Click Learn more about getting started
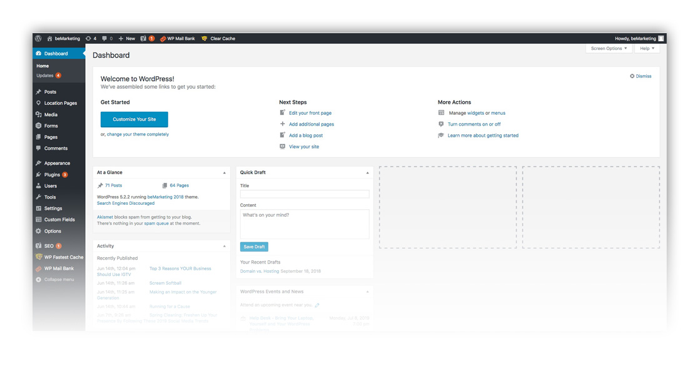This screenshot has width=695, height=374. (x=483, y=135)
